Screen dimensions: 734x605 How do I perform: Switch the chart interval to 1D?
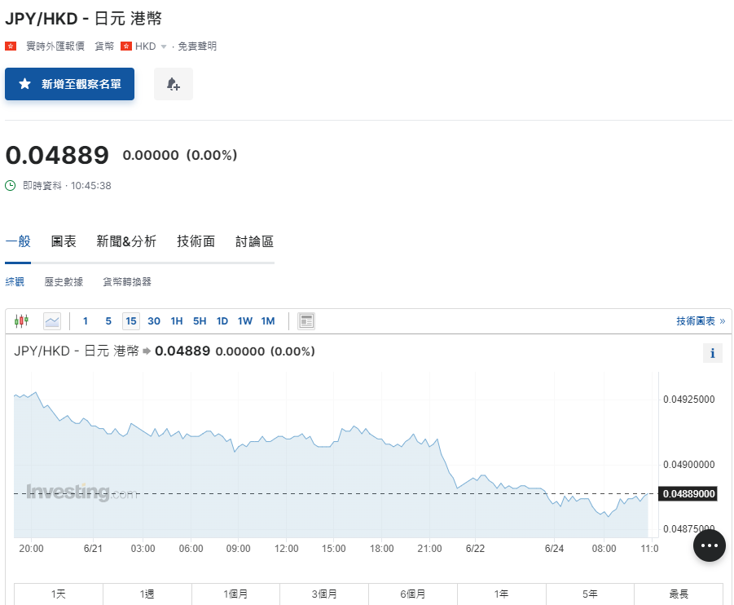tap(222, 321)
